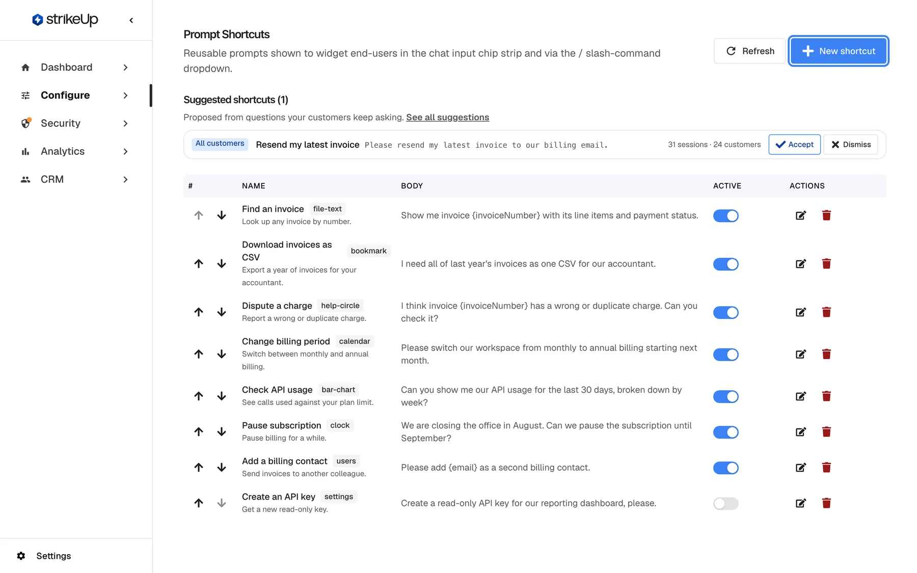This screenshot has height=573, width=917.
Task: Disable the Find an invoice shortcut toggle
Action: pos(726,215)
